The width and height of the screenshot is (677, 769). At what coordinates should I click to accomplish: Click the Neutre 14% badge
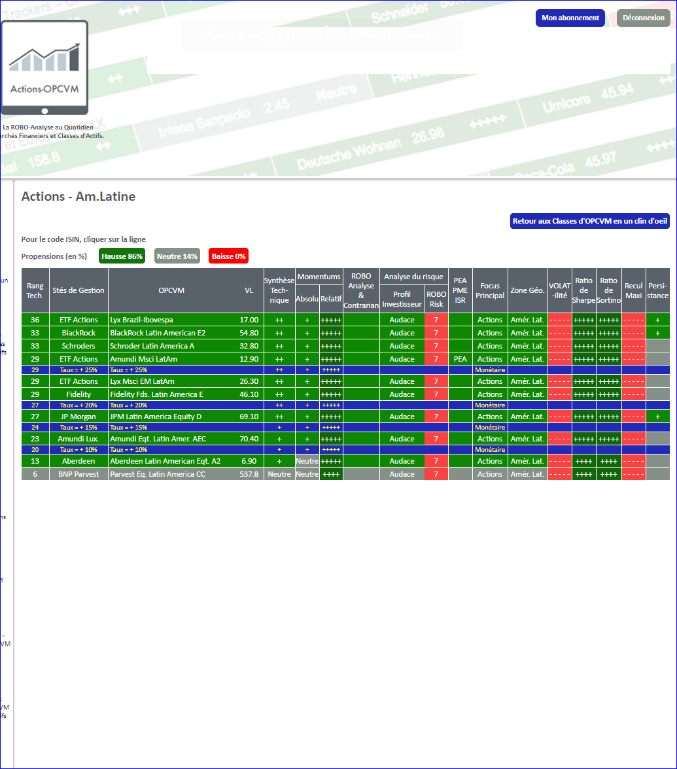tap(177, 256)
